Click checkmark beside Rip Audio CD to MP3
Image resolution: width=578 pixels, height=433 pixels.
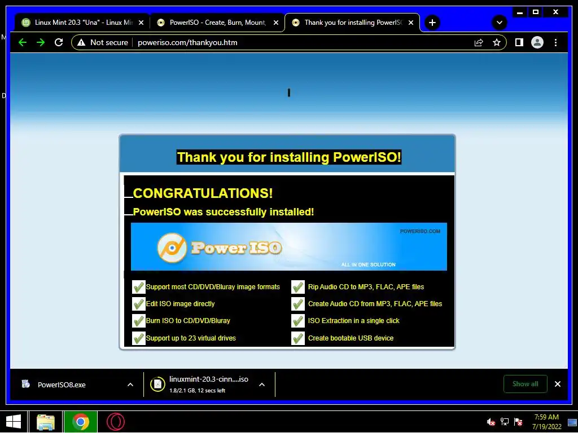pos(298,287)
